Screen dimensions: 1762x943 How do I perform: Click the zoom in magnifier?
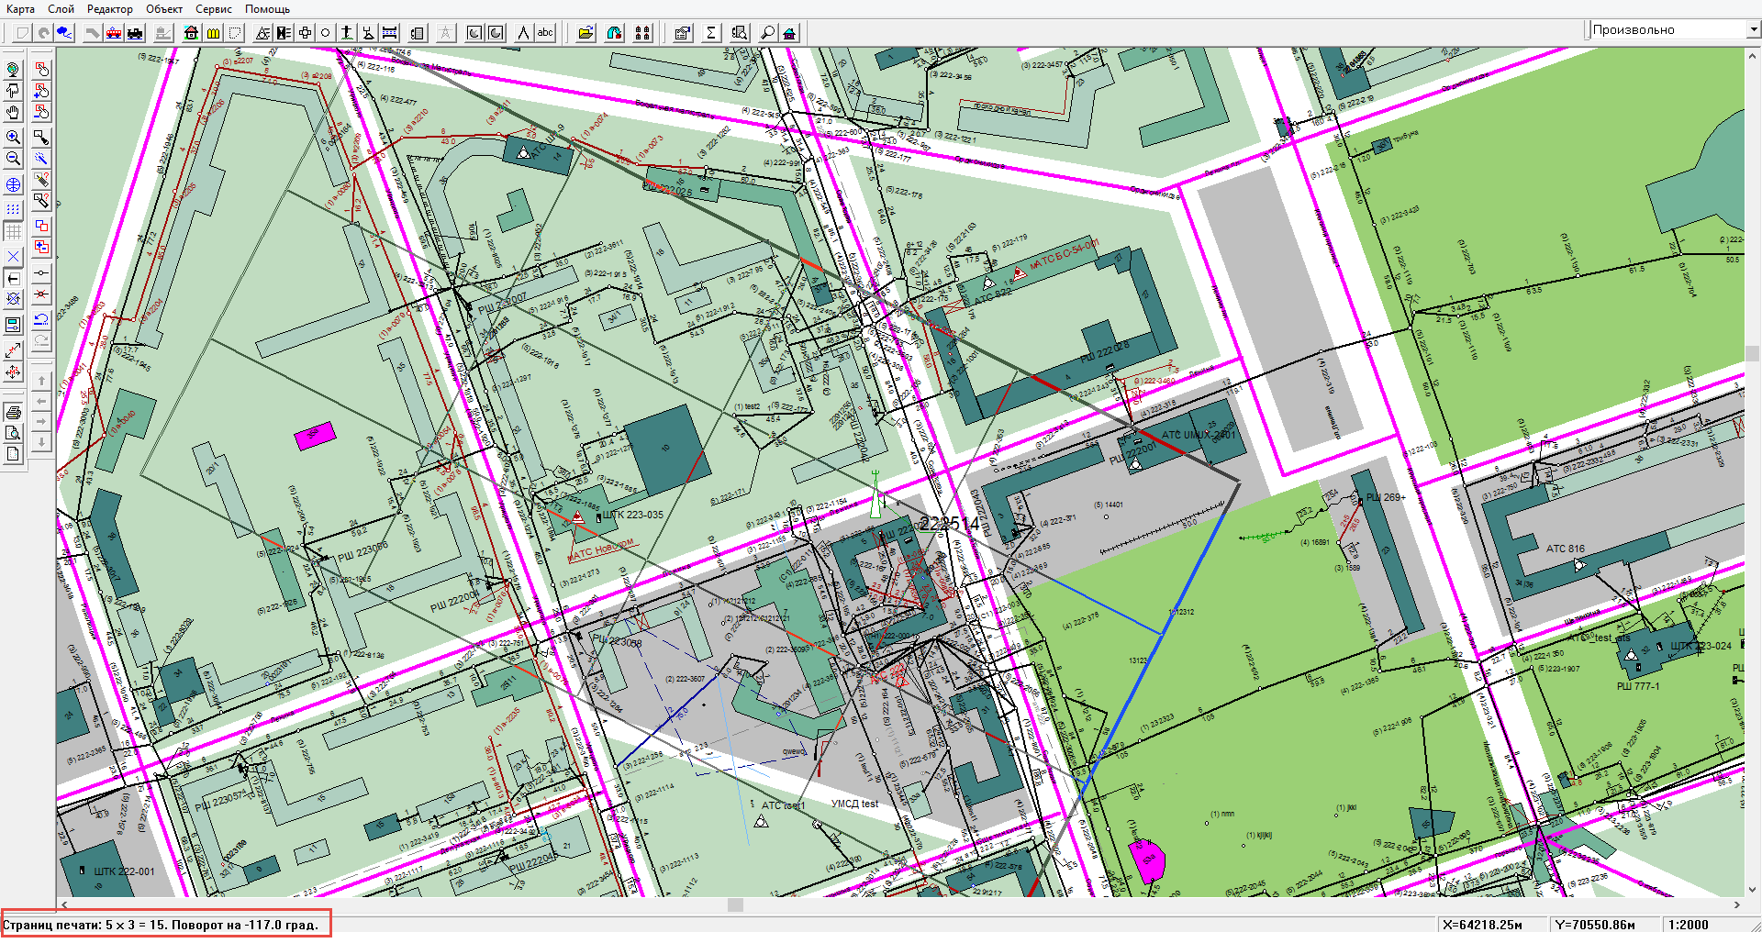(x=13, y=138)
